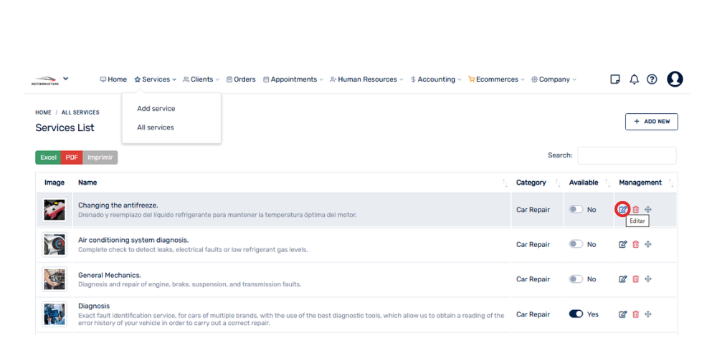Image resolution: width=717 pixels, height=358 pixels.
Task: Open the Air conditioning system diagnosis thumbnail
Action: click(54, 245)
